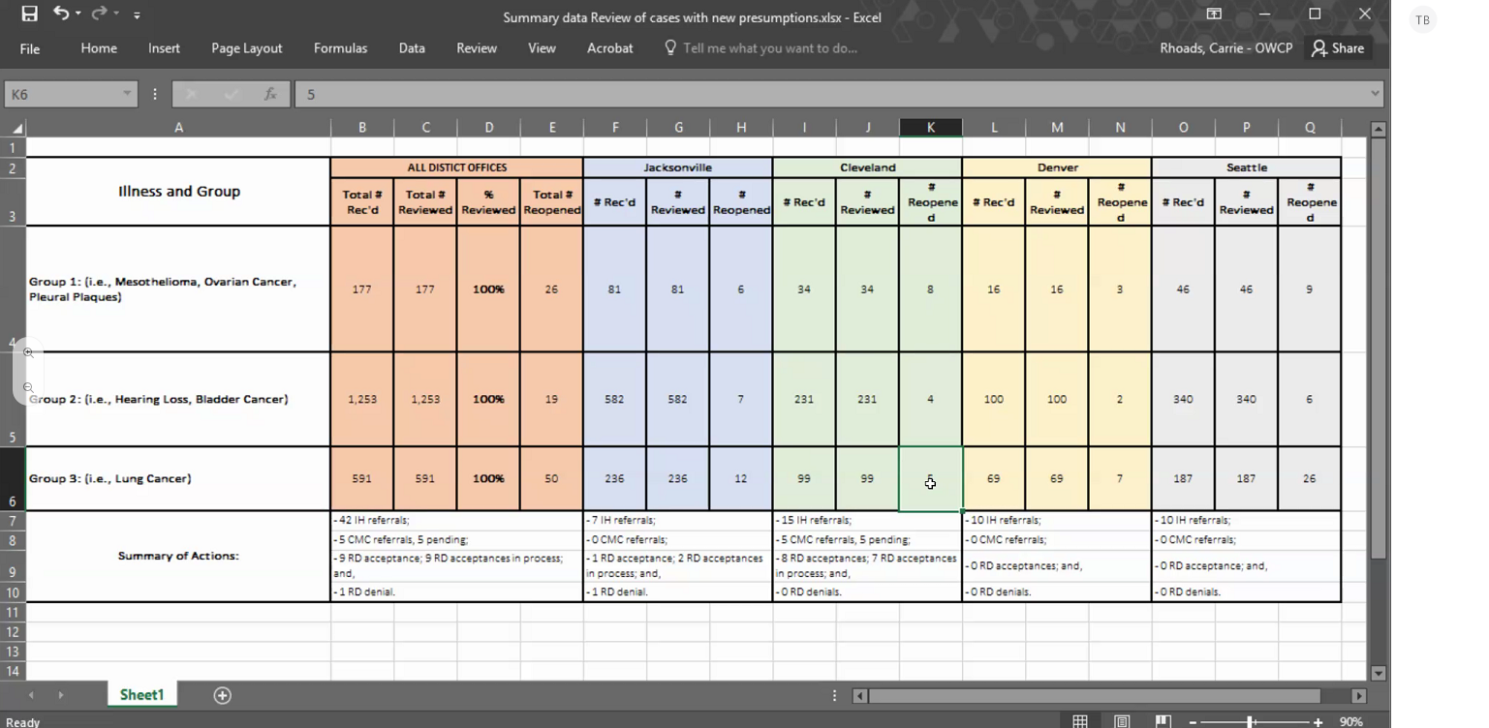1489x728 pixels.
Task: Click the Group 3 Lung Cancer row label
Action: [178, 478]
